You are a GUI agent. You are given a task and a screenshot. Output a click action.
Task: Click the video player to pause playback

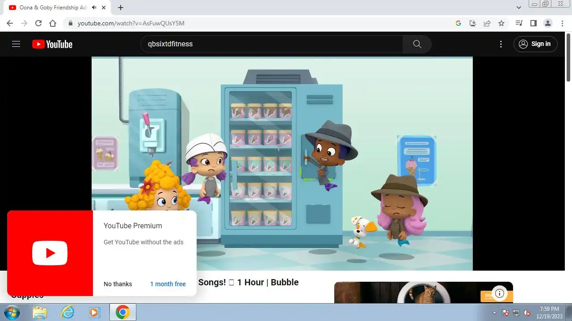pos(282,164)
